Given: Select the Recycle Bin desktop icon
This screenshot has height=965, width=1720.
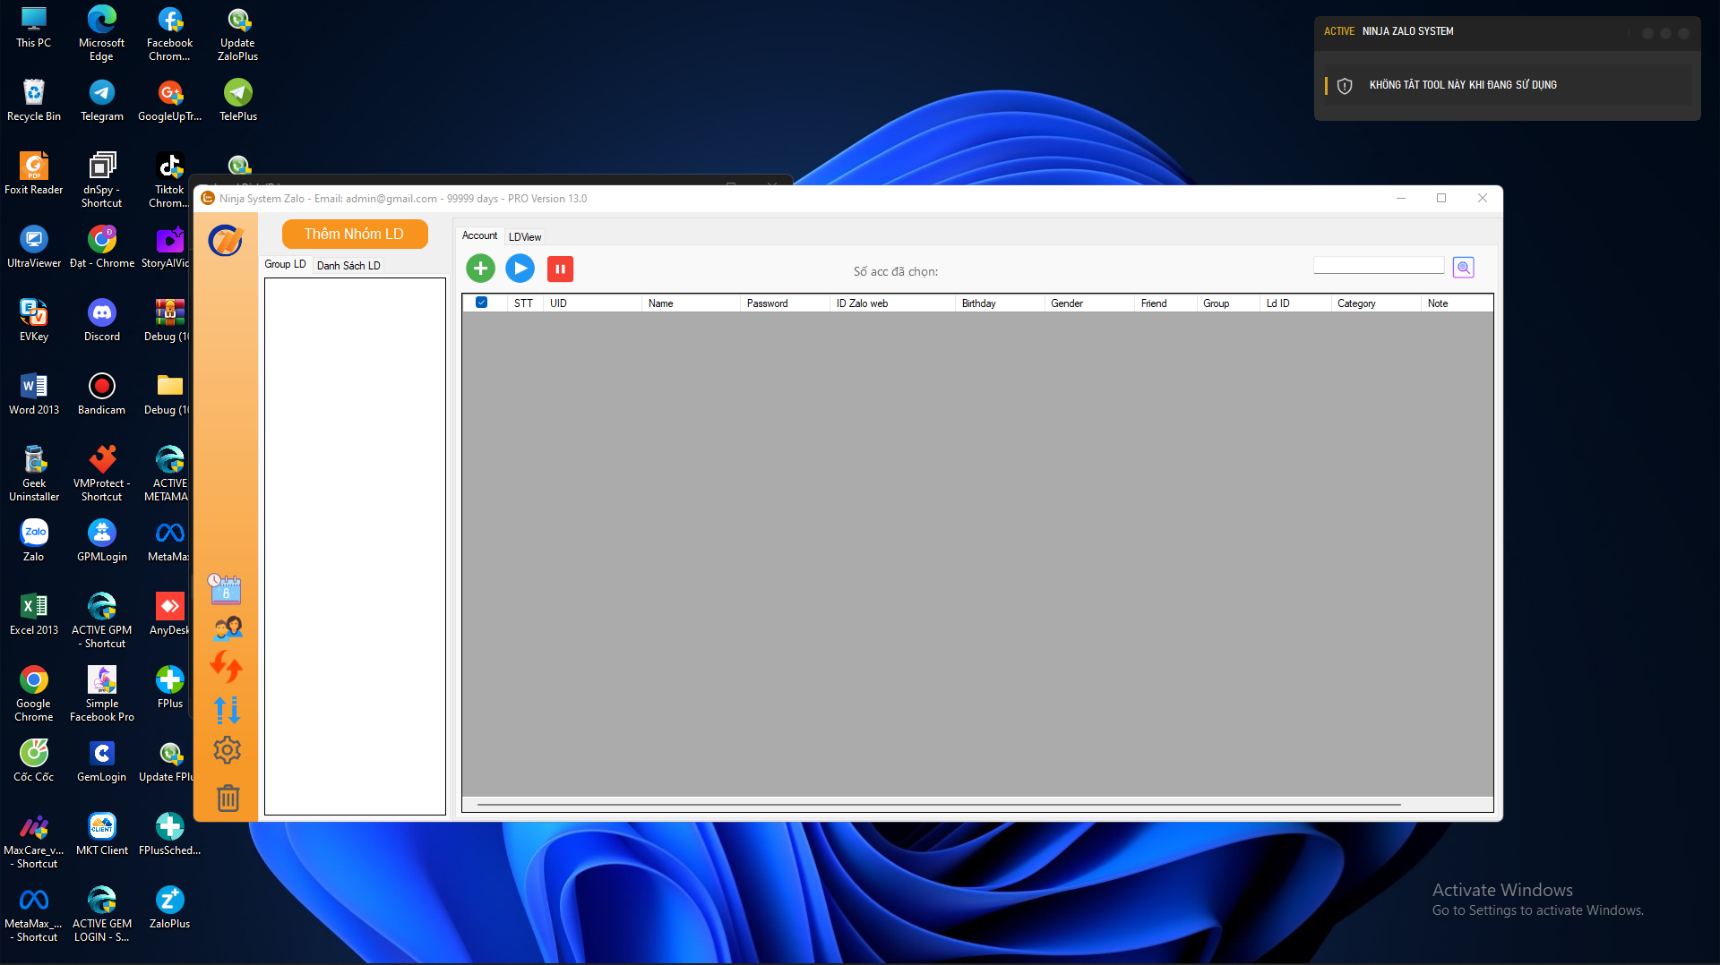Looking at the screenshot, I should click(x=34, y=100).
